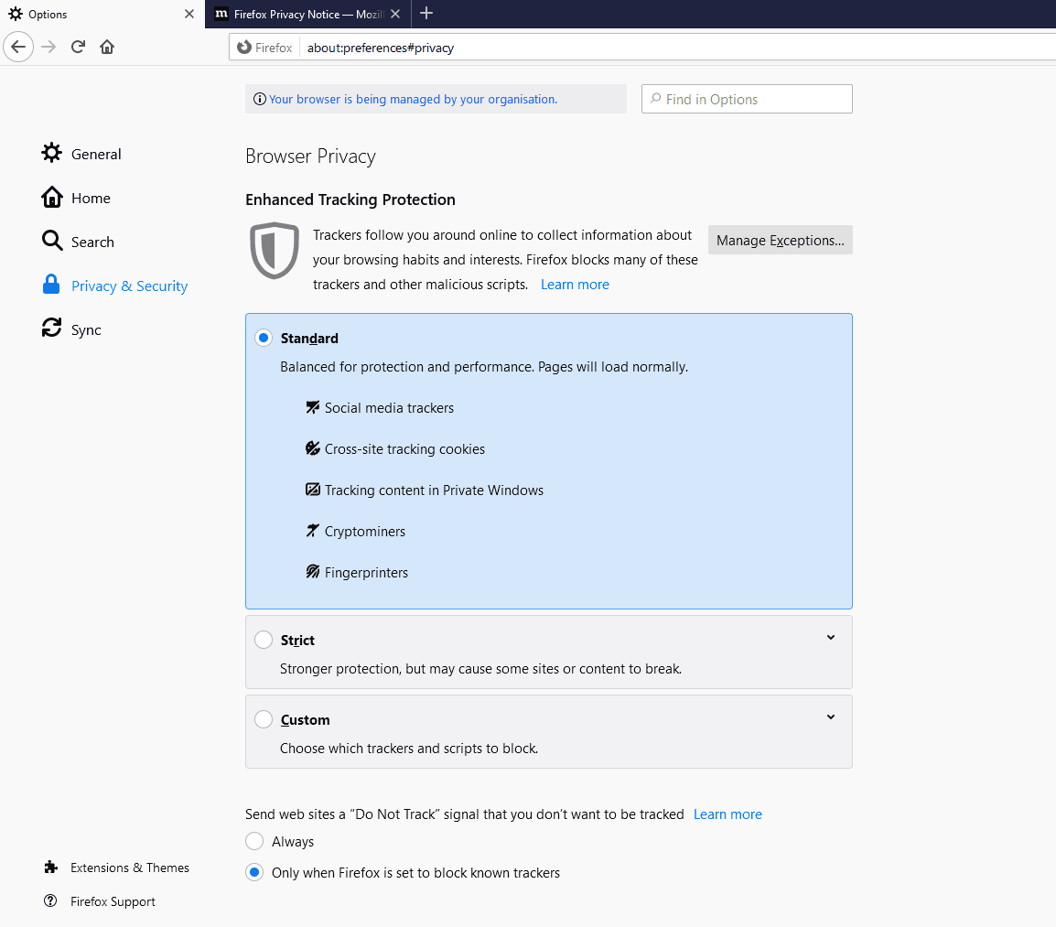Screen dimensions: 1056x927
Task: Click the Manage Exceptions button
Action: 780,241
